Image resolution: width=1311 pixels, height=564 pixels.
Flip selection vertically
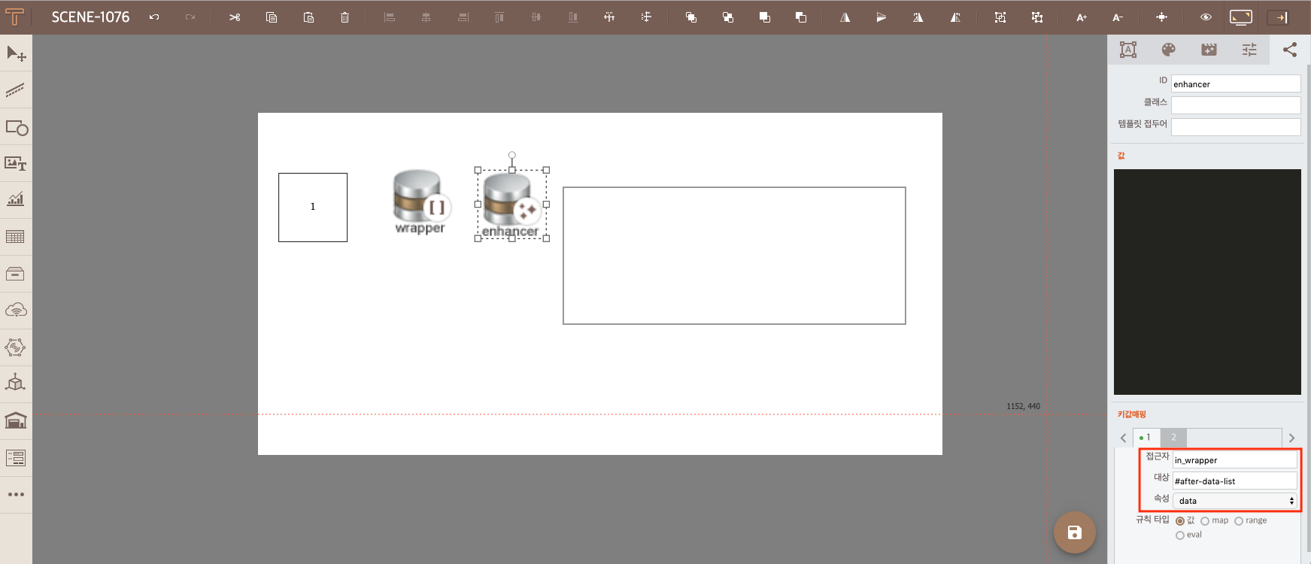click(x=882, y=17)
